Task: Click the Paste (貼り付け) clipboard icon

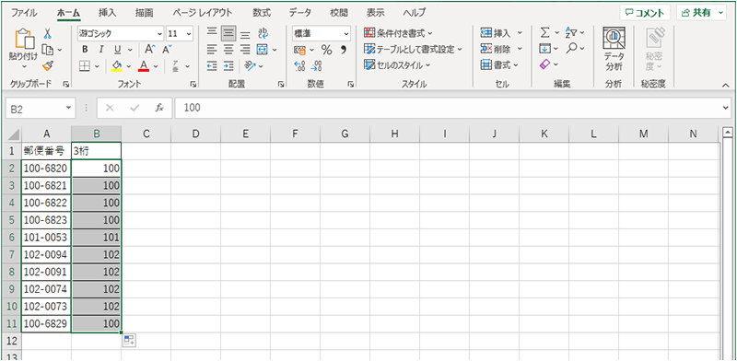Action: coord(25,40)
